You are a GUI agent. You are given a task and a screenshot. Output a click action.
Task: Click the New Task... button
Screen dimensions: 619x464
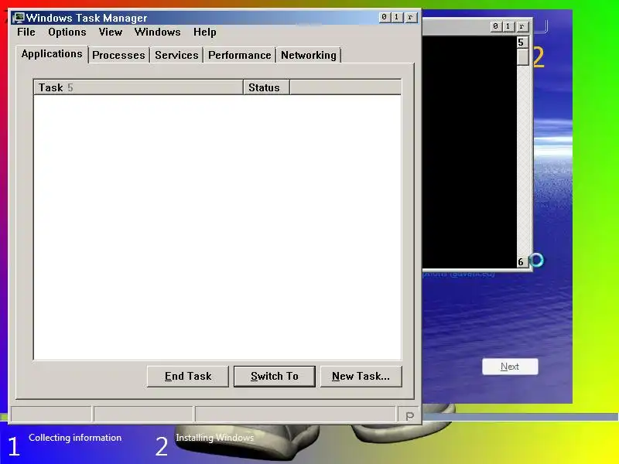coord(361,377)
